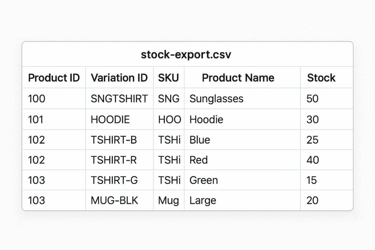Image resolution: width=375 pixels, height=250 pixels.
Task: Click the product ID 100 cell
Action: point(37,98)
